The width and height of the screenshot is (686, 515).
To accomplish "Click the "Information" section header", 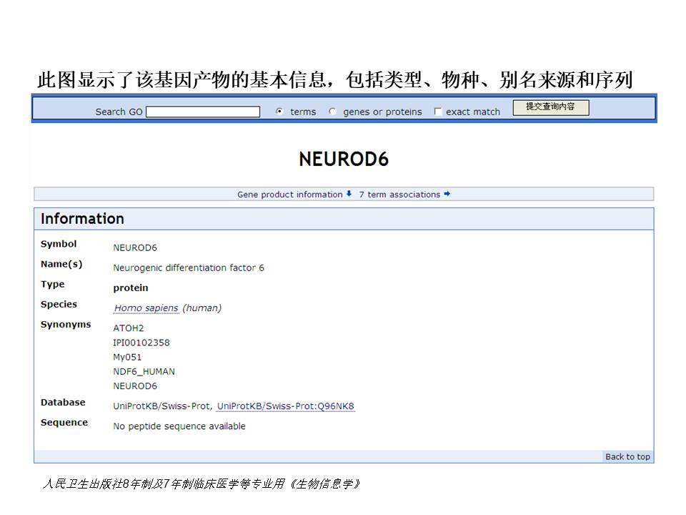I will 82,219.
